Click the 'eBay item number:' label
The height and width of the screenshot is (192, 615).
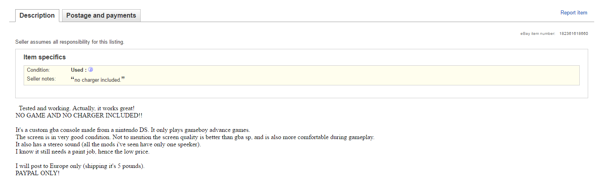538,34
